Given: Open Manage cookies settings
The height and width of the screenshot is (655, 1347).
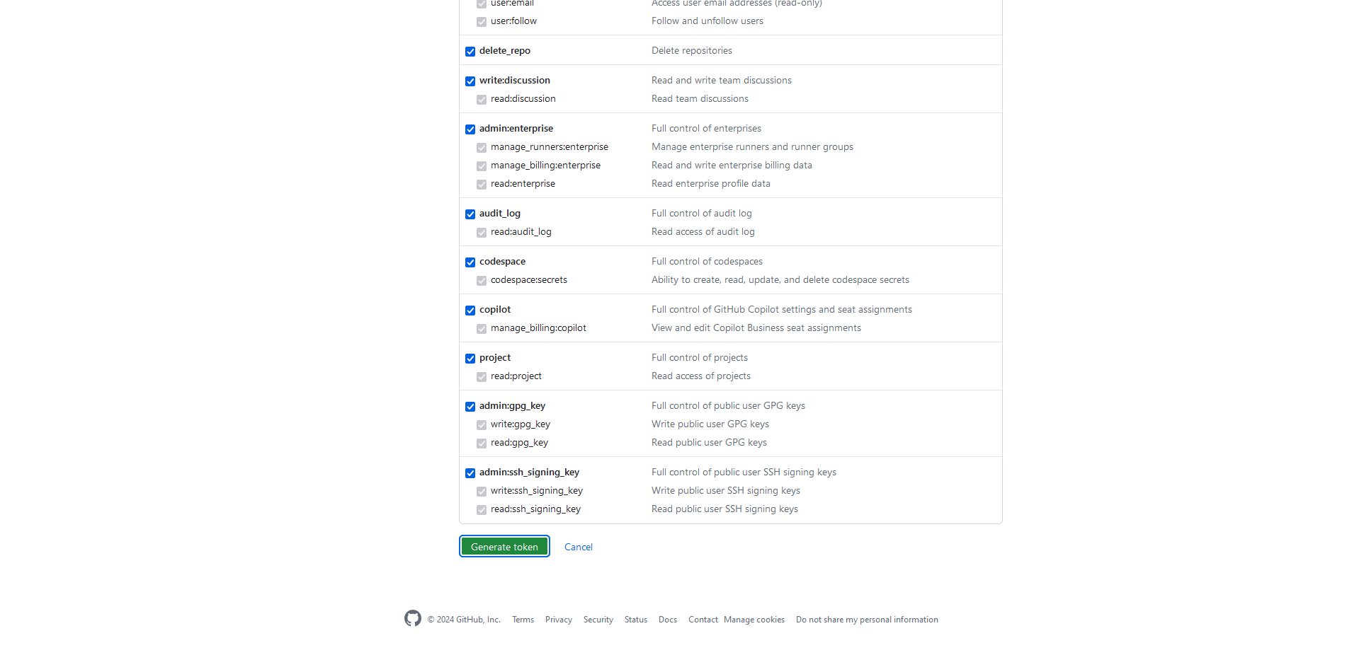Looking at the screenshot, I should point(754,620).
